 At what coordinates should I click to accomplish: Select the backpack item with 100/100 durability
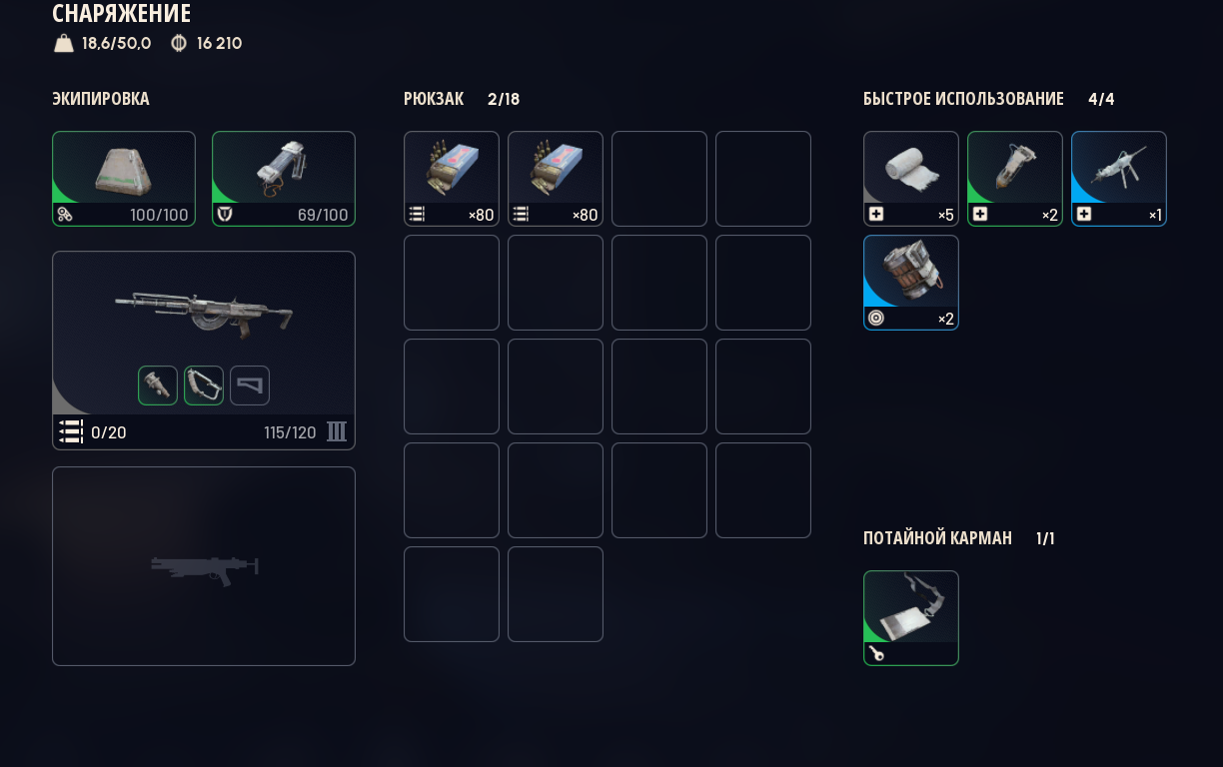pos(124,179)
